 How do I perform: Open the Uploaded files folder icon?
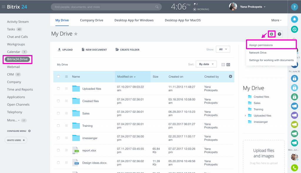pos(76,89)
